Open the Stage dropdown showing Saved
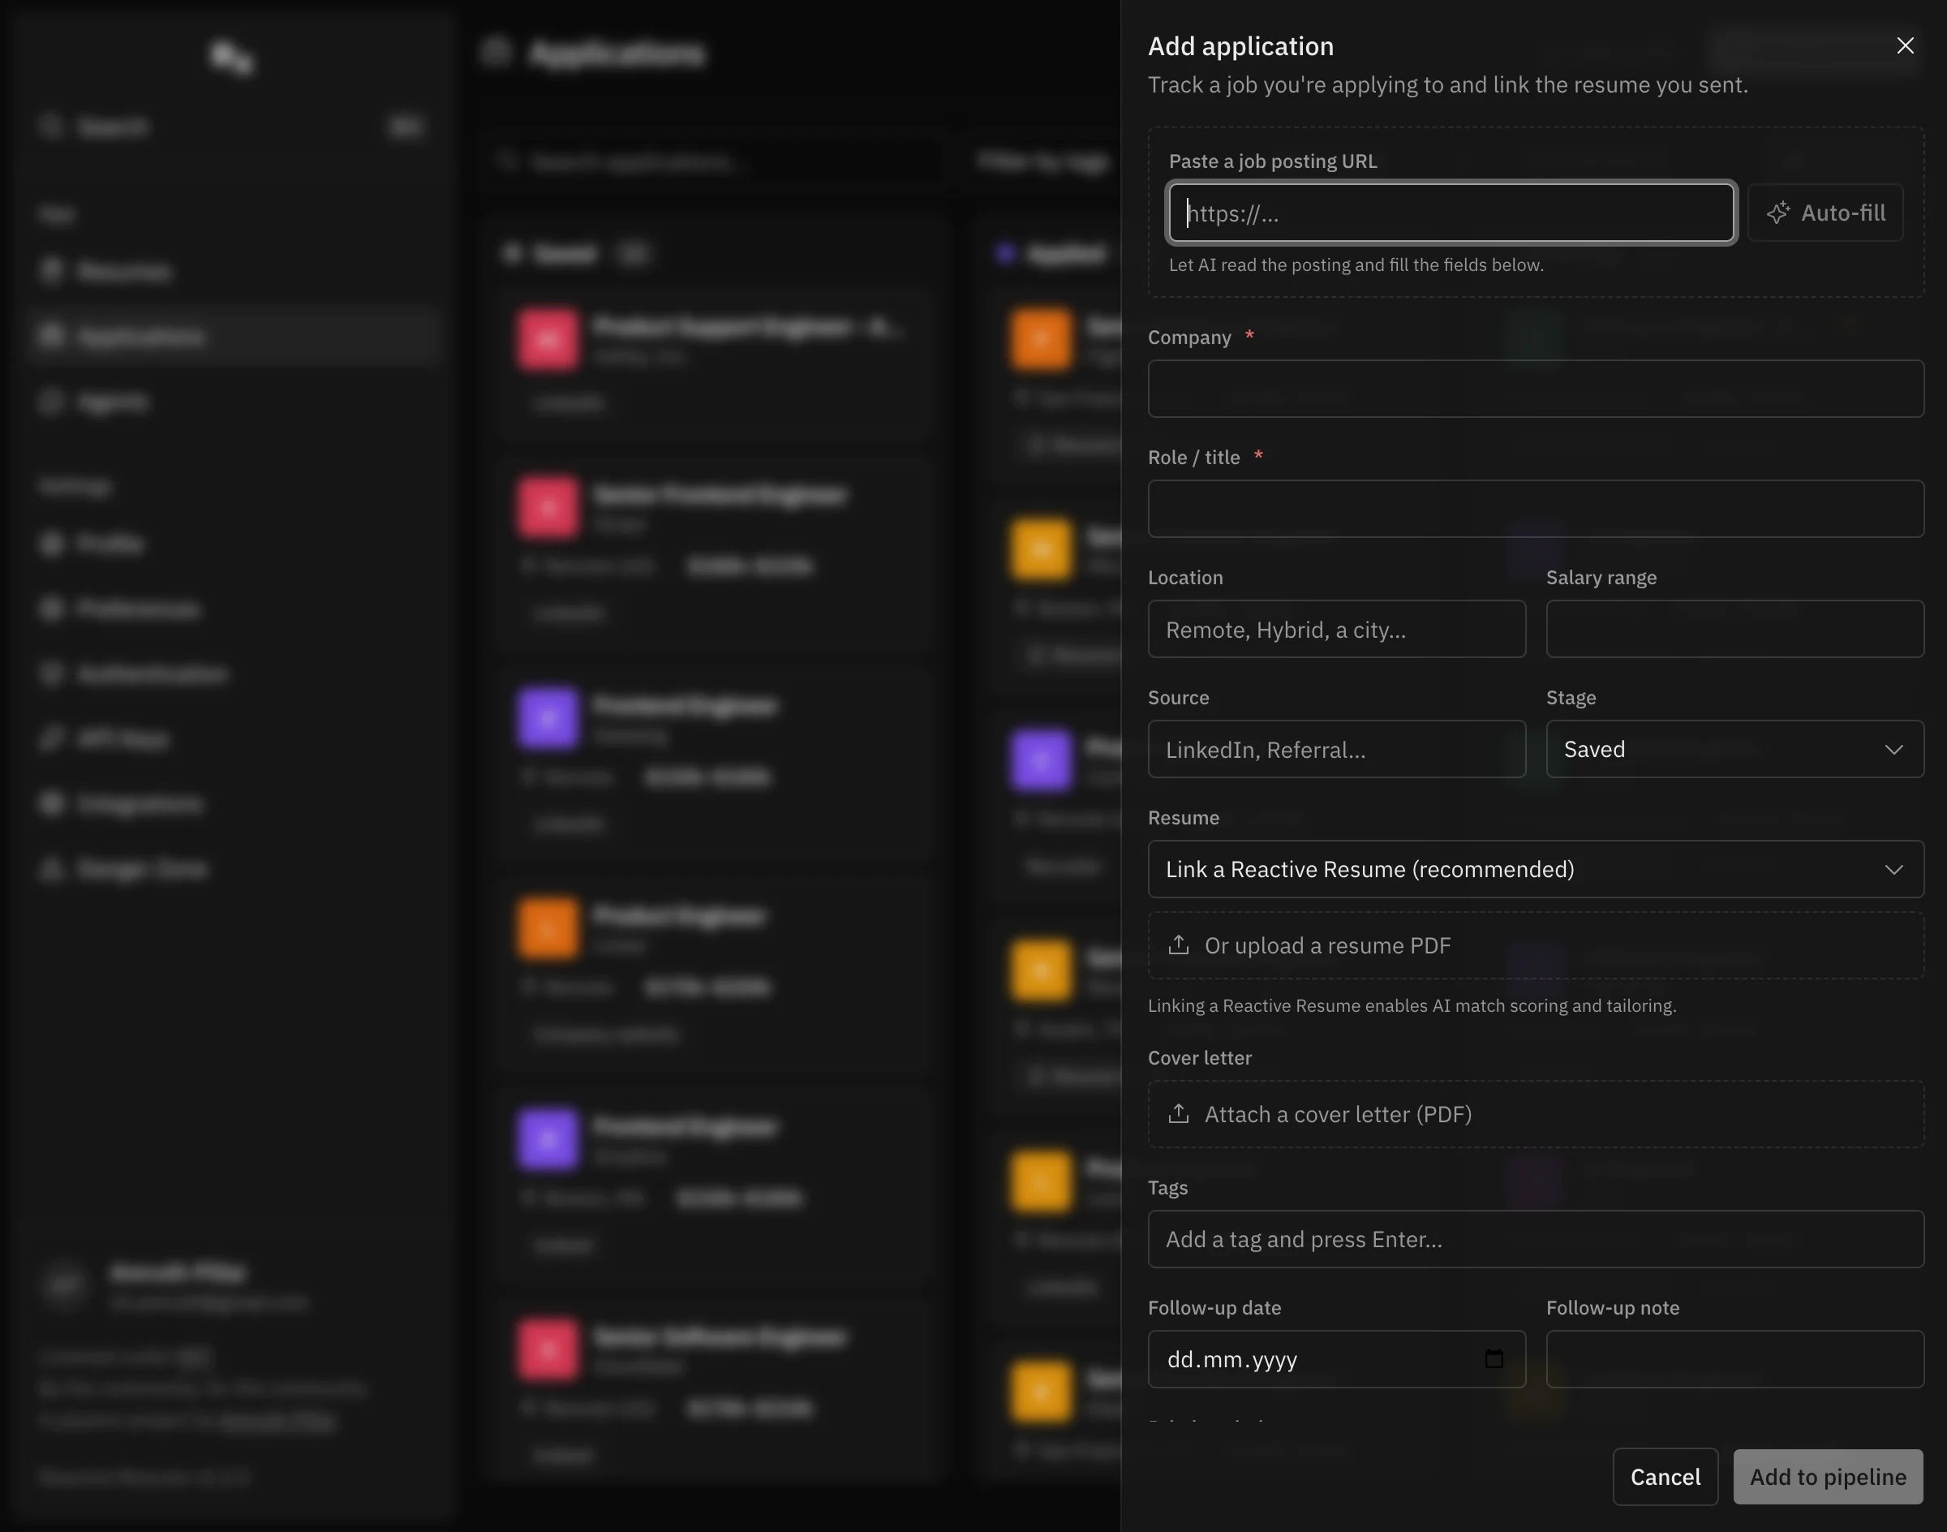 [x=1734, y=749]
